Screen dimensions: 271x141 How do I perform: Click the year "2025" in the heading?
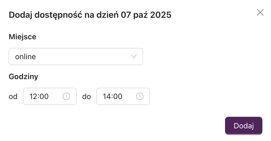pyautogui.click(x=161, y=15)
